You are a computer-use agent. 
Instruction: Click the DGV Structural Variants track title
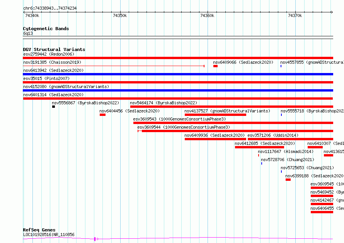click(54, 49)
